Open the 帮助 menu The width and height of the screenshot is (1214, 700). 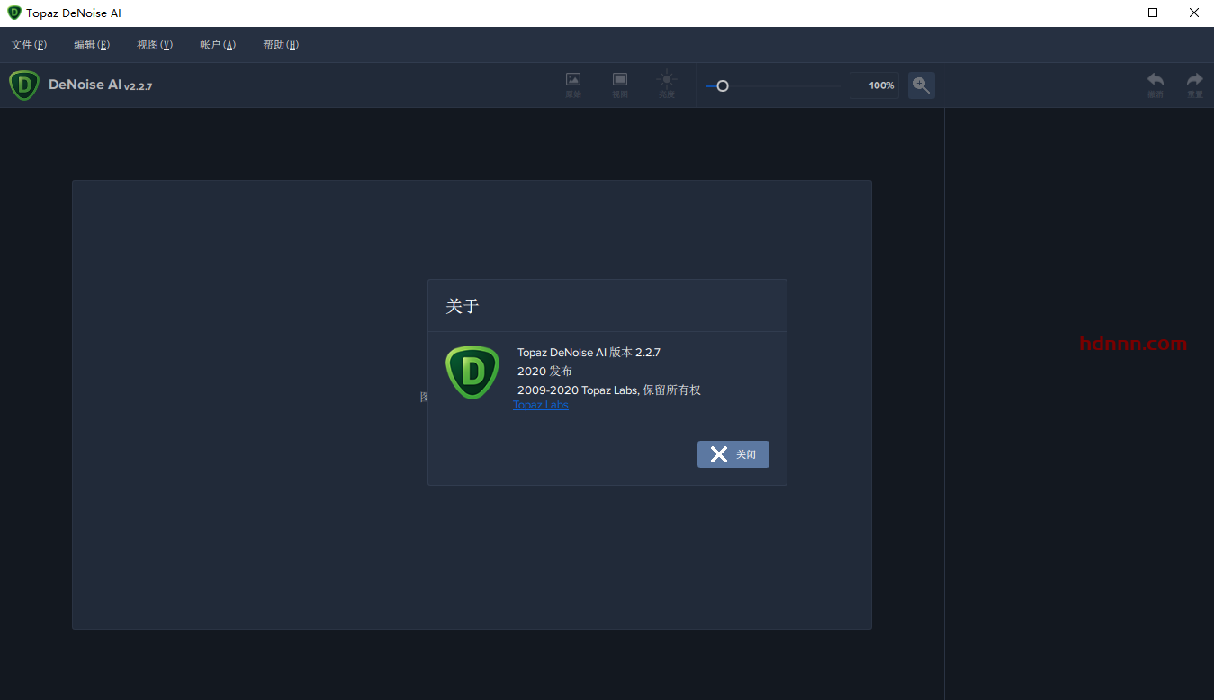[x=281, y=45]
